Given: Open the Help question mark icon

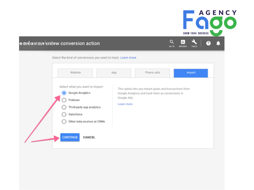Looking at the screenshot, I should (208, 43).
